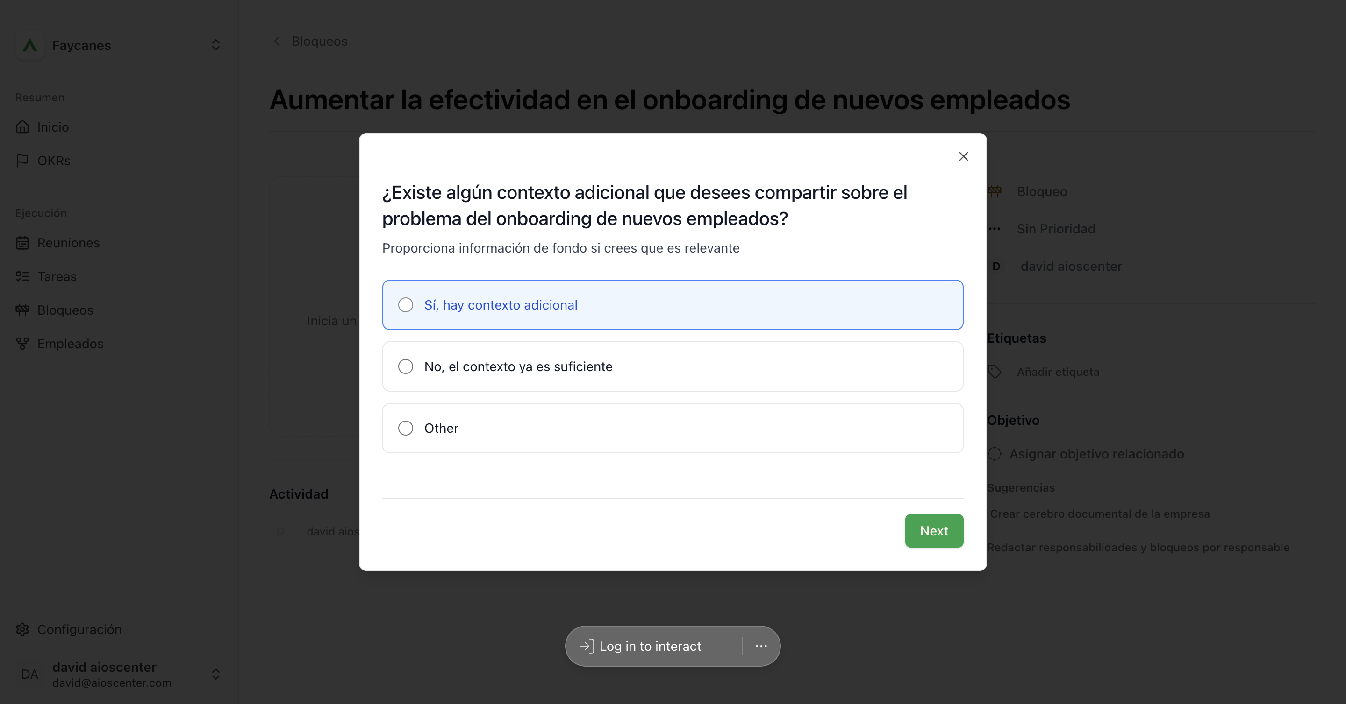Open the Configuración gear icon

point(22,629)
